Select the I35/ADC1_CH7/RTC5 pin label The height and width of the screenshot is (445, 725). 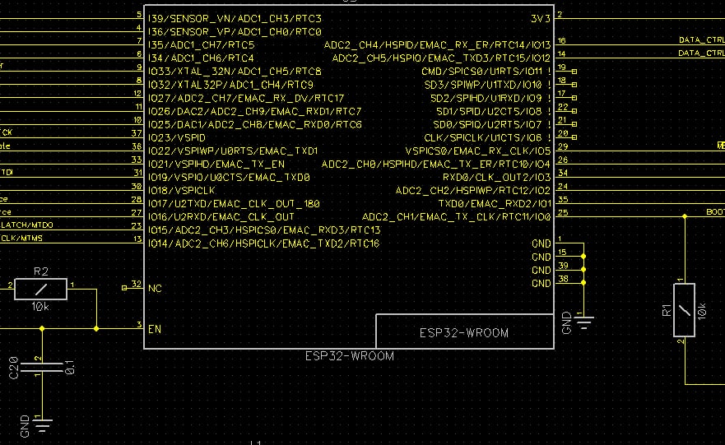point(202,44)
